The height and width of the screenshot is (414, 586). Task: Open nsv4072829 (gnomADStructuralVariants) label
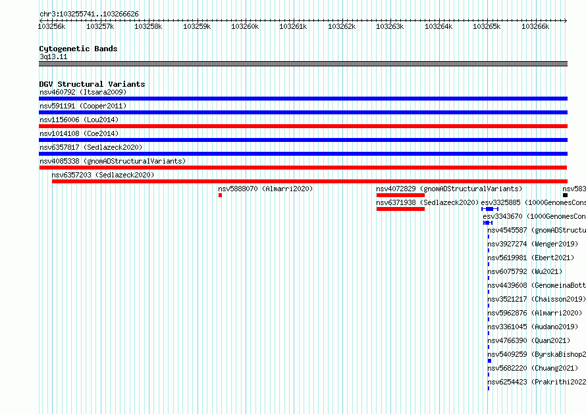point(449,189)
